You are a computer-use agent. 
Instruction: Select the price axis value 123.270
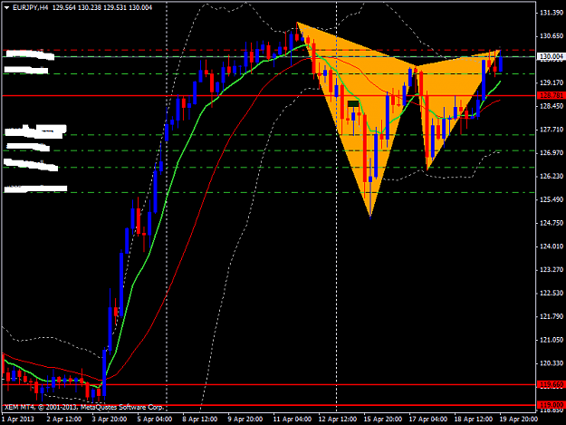552,270
